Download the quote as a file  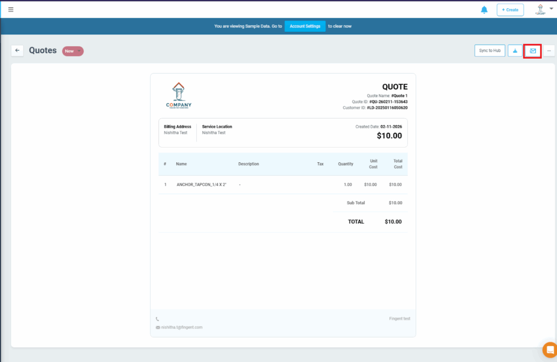pyautogui.click(x=515, y=51)
